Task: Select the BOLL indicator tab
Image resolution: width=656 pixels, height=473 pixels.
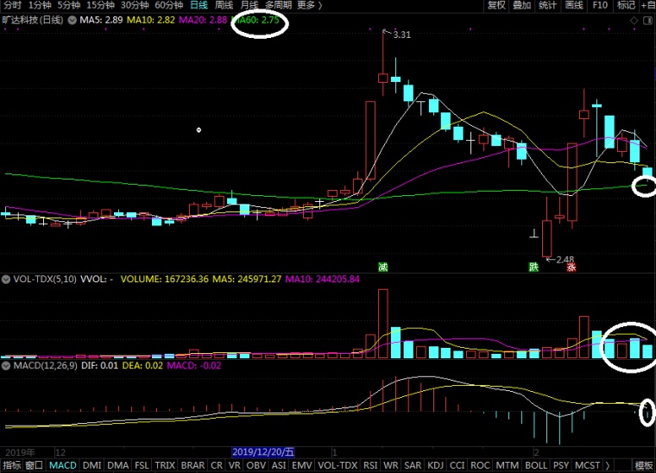Action: point(536,465)
